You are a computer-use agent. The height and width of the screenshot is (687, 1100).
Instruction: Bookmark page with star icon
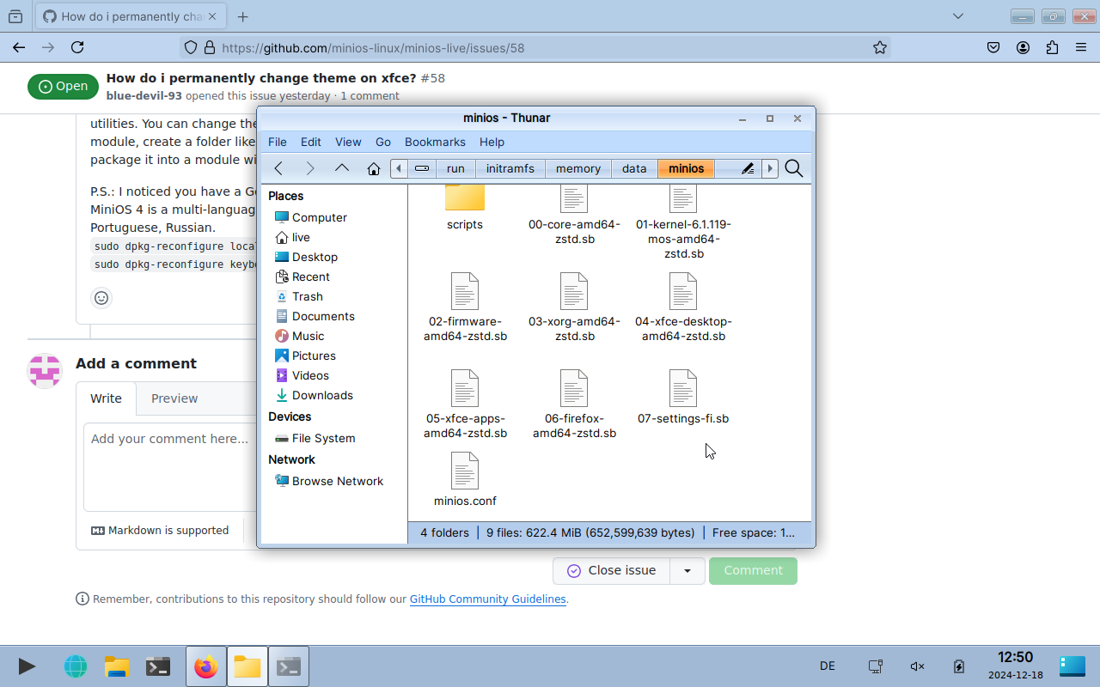coord(880,48)
